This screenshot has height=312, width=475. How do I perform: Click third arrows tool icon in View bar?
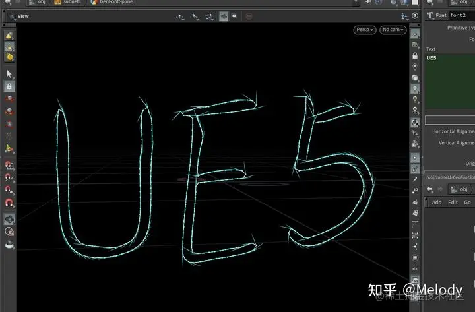coord(209,16)
